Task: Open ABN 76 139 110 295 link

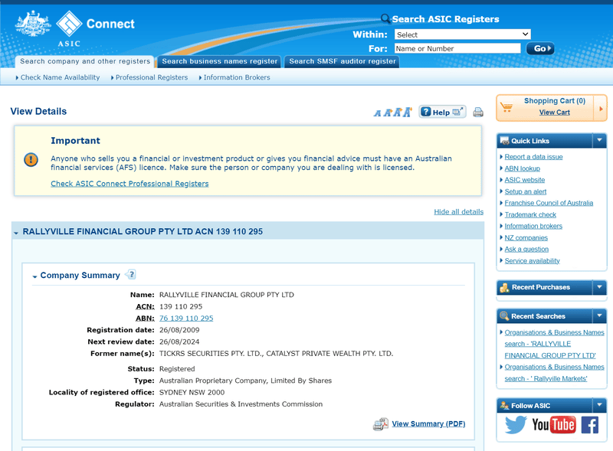Action: (x=186, y=318)
